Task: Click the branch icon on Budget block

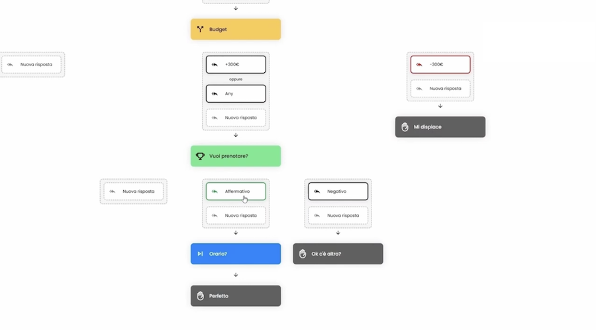Action: tap(200, 29)
